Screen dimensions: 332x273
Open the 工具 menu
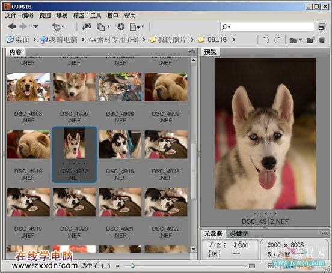pyautogui.click(x=96, y=16)
